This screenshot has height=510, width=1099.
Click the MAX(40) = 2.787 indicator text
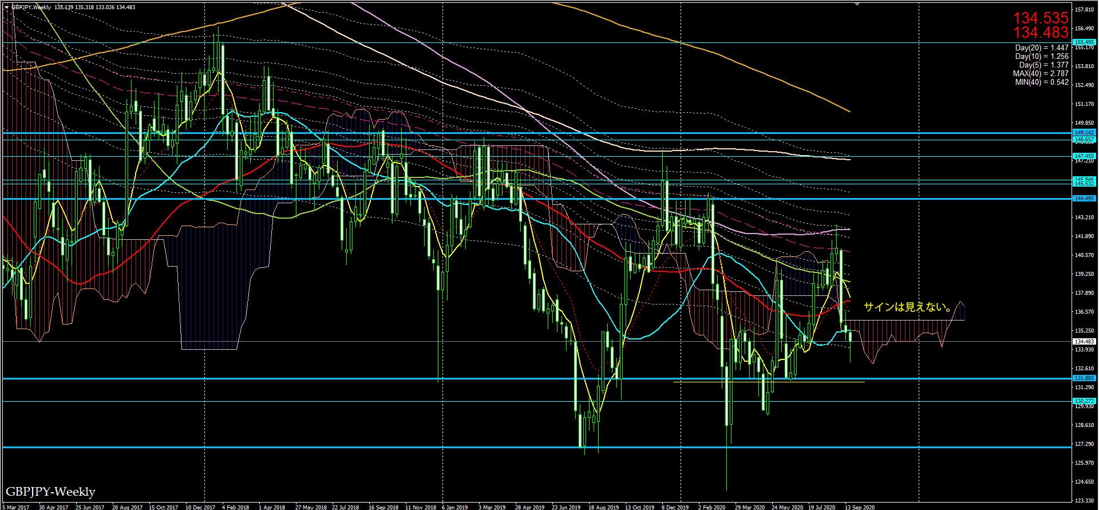pyautogui.click(x=1040, y=74)
